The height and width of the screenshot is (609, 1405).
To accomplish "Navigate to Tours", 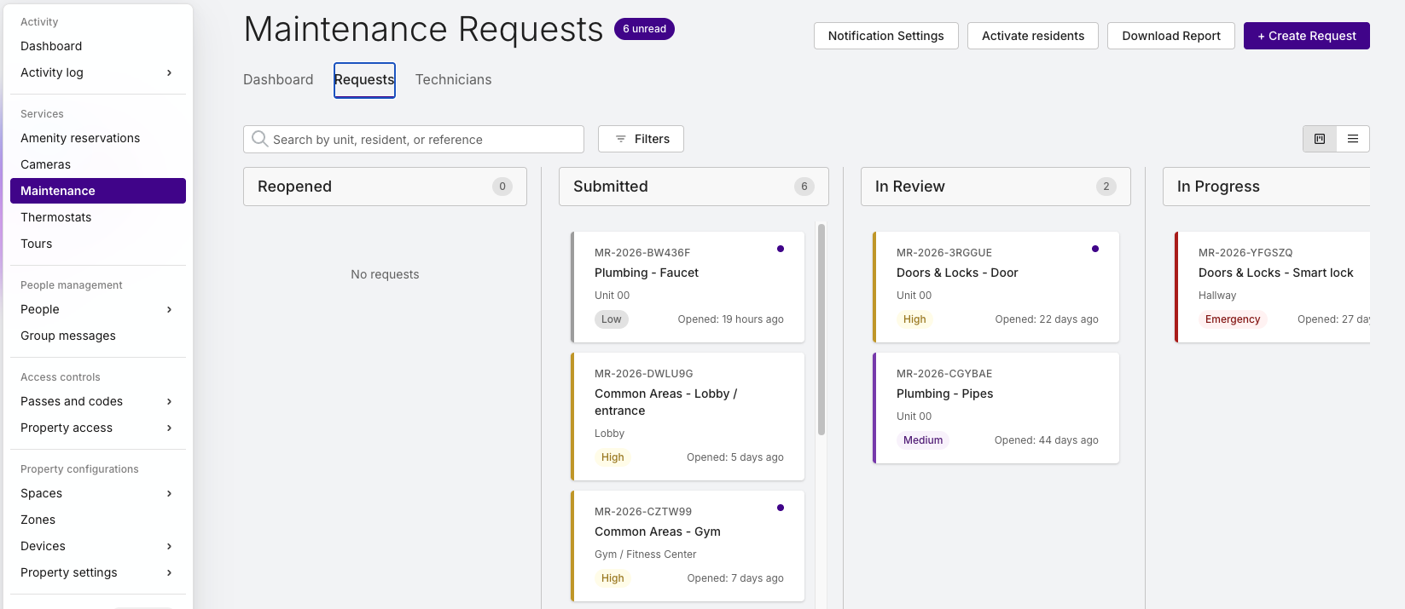I will point(98,244).
